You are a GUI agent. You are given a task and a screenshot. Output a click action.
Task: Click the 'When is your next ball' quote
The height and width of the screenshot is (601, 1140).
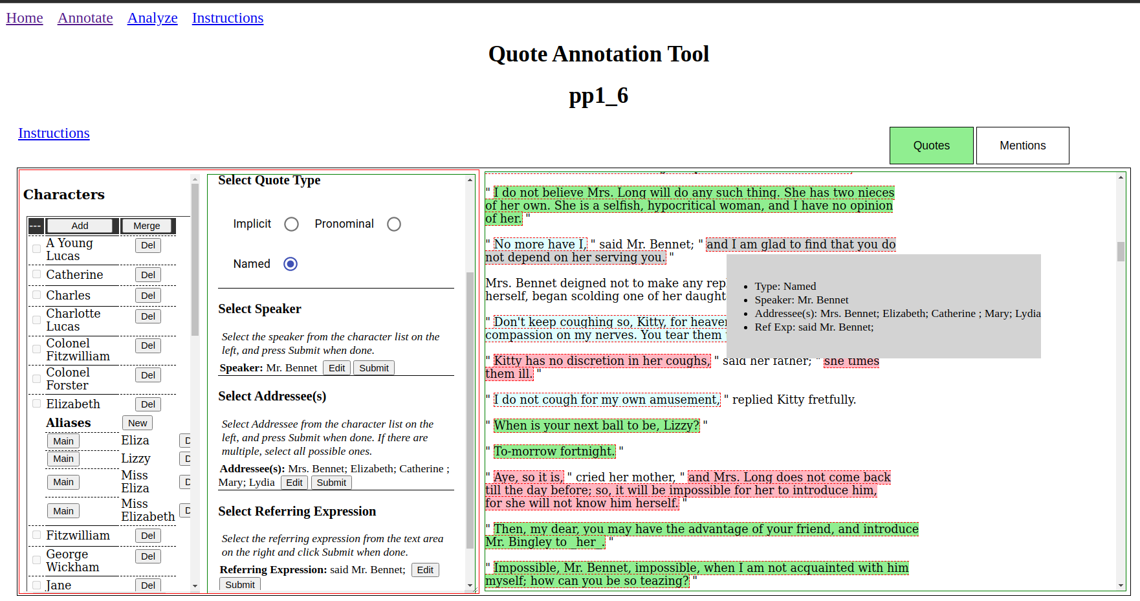(x=597, y=426)
